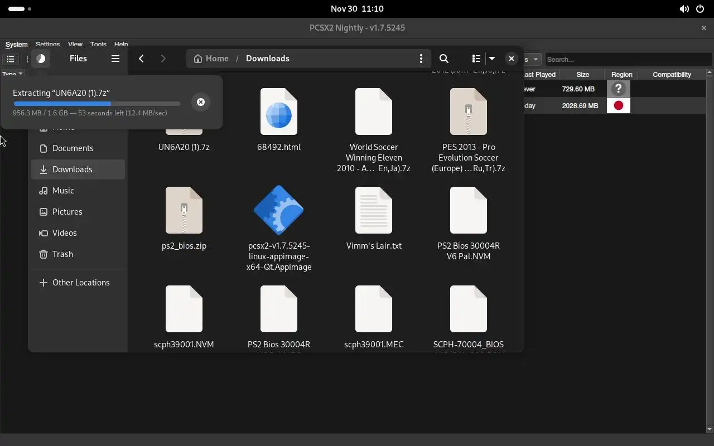Screen dimensions: 714x446
Task: Click Home in the path bar
Action: (211, 59)
